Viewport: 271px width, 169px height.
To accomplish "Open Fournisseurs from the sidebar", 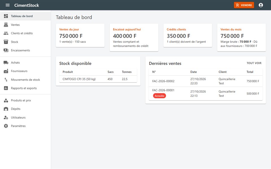I will pos(25,71).
